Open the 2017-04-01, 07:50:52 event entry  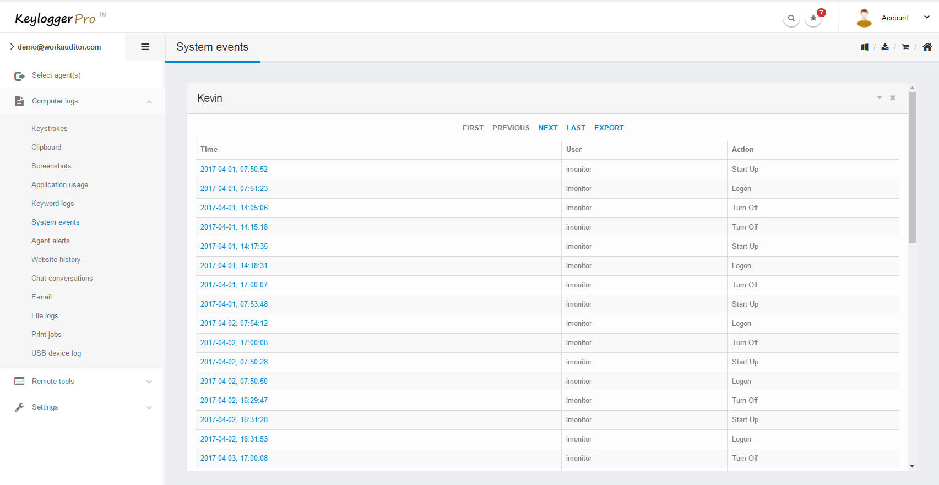coord(234,170)
